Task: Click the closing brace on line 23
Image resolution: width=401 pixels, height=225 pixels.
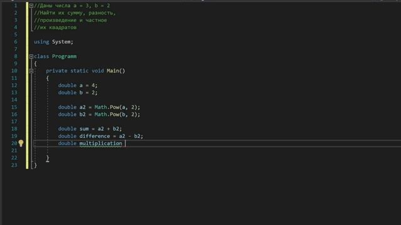Action: click(36, 165)
